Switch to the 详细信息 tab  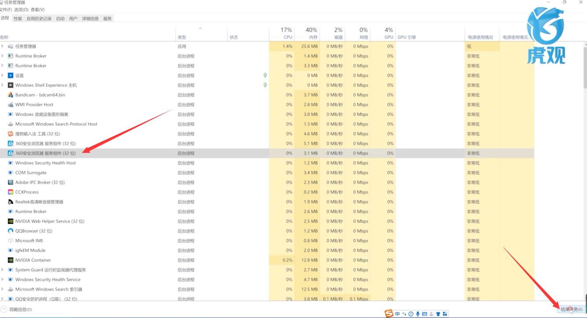click(x=90, y=18)
